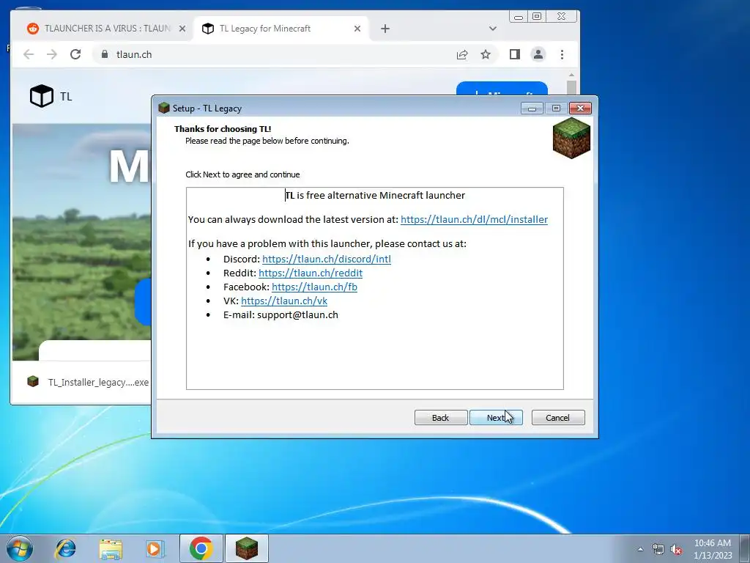The height and width of the screenshot is (563, 750).
Task: Open the Chrome profile avatar
Action: click(x=538, y=54)
